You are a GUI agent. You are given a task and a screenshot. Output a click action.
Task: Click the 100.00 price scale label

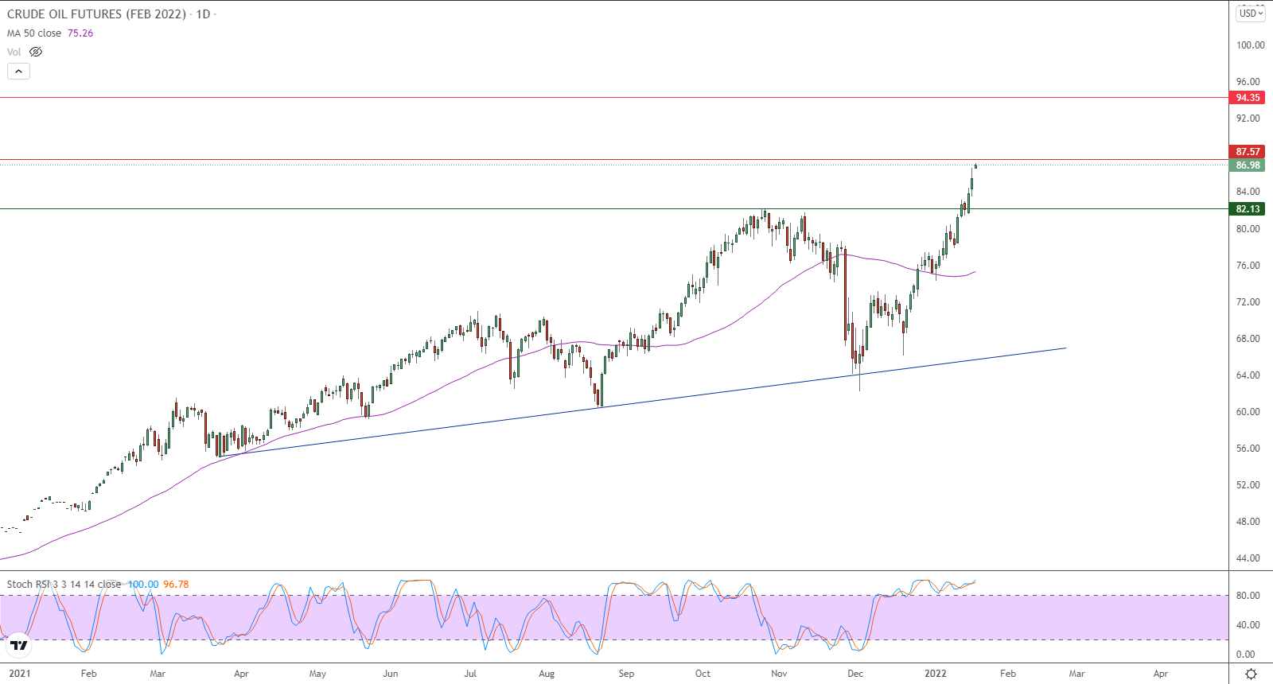[x=1250, y=45]
